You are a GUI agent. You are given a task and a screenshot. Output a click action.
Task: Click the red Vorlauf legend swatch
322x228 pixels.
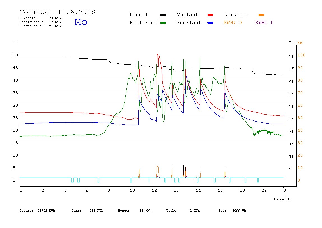click(210, 15)
